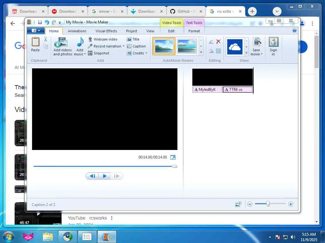The width and height of the screenshot is (325, 243).
Task: Expand the Credits dropdown arrow
Action: pos(146,53)
